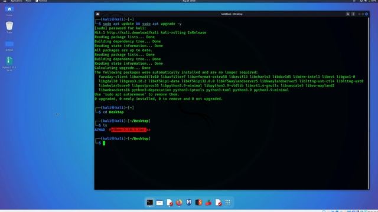Open the Metasploit 'M' shield icon in dock

(x=189, y=203)
